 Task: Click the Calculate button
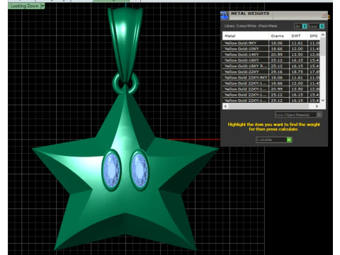point(274,140)
